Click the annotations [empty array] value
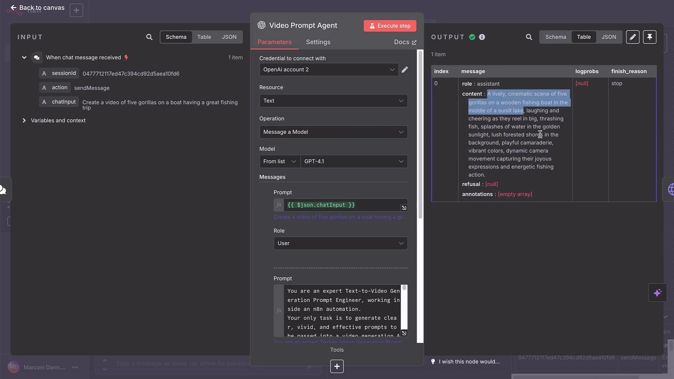This screenshot has height=379, width=674. click(515, 194)
